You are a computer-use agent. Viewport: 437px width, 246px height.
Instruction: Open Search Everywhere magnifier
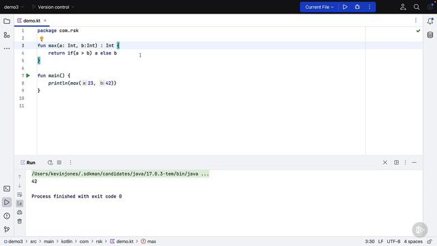pos(417,7)
